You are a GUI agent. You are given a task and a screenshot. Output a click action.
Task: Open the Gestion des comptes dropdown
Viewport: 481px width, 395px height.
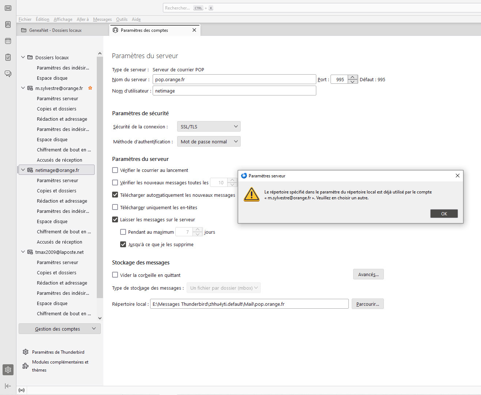click(60, 329)
